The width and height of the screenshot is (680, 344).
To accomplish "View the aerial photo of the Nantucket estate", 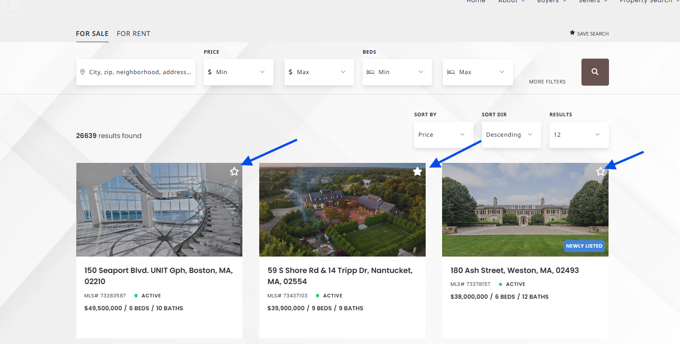I will (342, 210).
